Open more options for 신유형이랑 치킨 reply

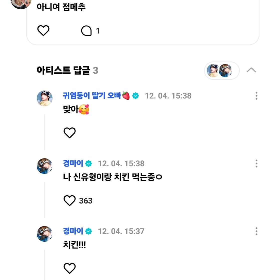256,163
